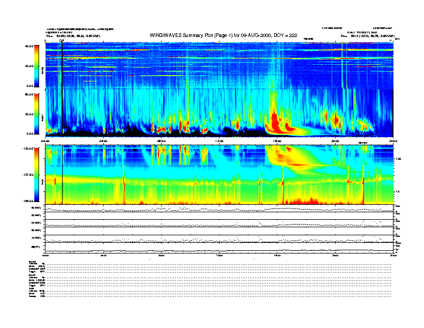The height and width of the screenshot is (328, 424).
Task: Click the upper-left Re position coordinates text
Action: (73, 36)
